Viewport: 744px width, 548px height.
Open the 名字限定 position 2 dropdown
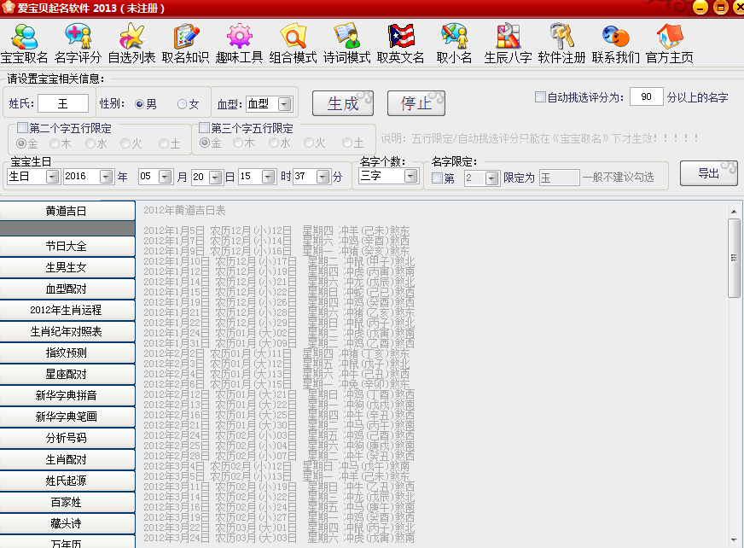[492, 178]
